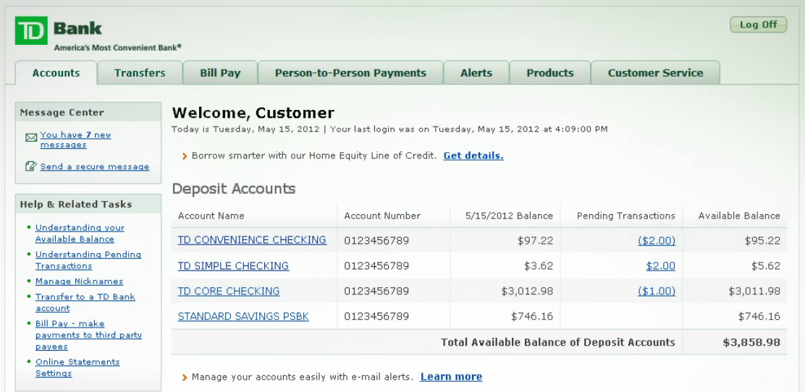The image size is (805, 392).
Task: Click the Help & Related Tasks header
Action: coord(88,204)
